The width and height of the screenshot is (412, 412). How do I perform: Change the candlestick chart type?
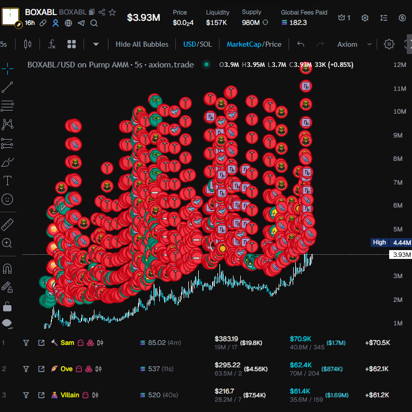click(x=28, y=44)
